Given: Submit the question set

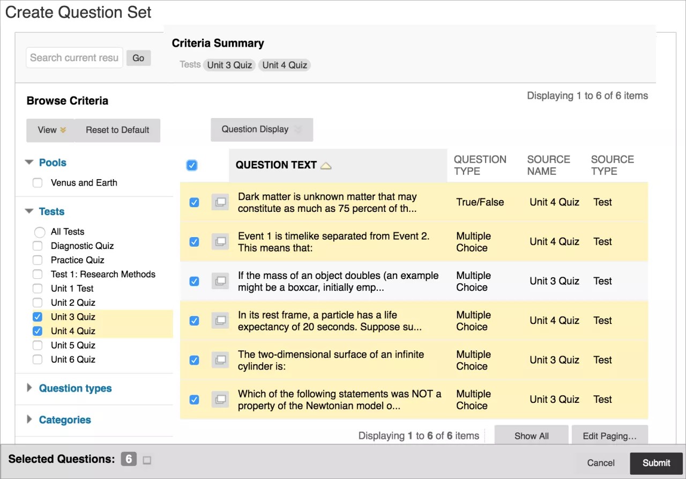Looking at the screenshot, I should point(656,462).
